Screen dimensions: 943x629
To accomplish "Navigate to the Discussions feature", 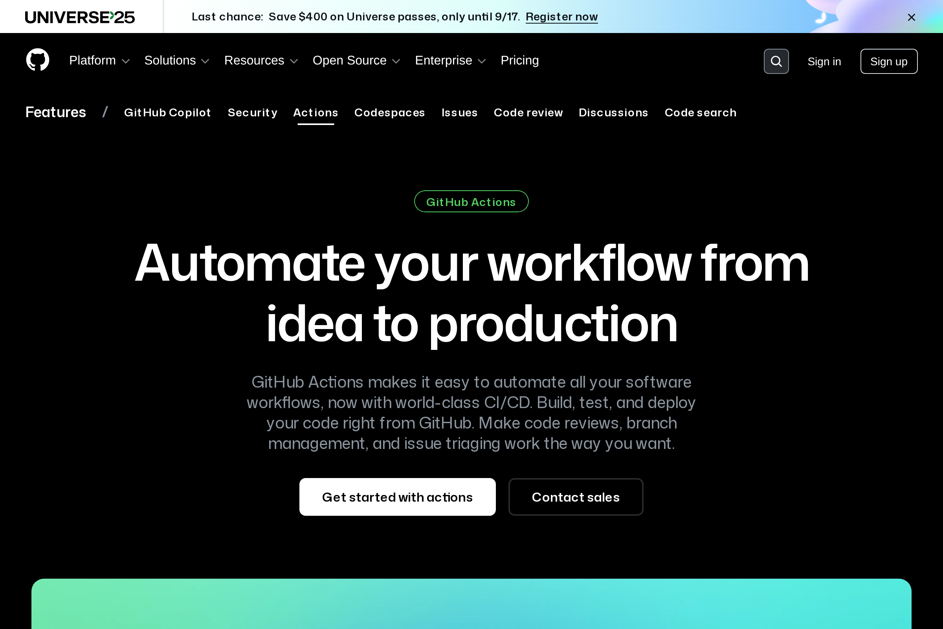I will pyautogui.click(x=613, y=113).
